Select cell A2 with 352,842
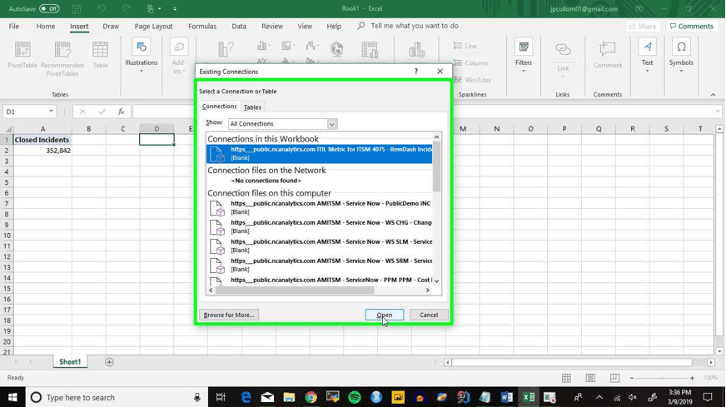726x407 pixels. pos(42,151)
